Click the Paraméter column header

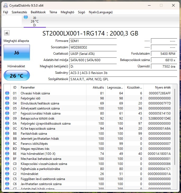pyautogui.click(x=52, y=87)
